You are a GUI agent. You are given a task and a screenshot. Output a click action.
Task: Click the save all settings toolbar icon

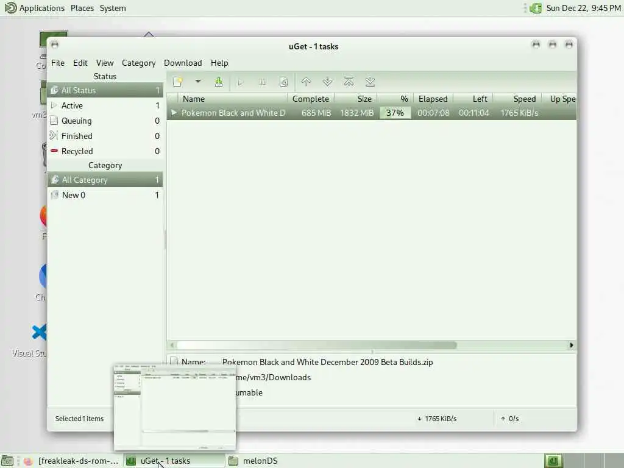tap(219, 82)
